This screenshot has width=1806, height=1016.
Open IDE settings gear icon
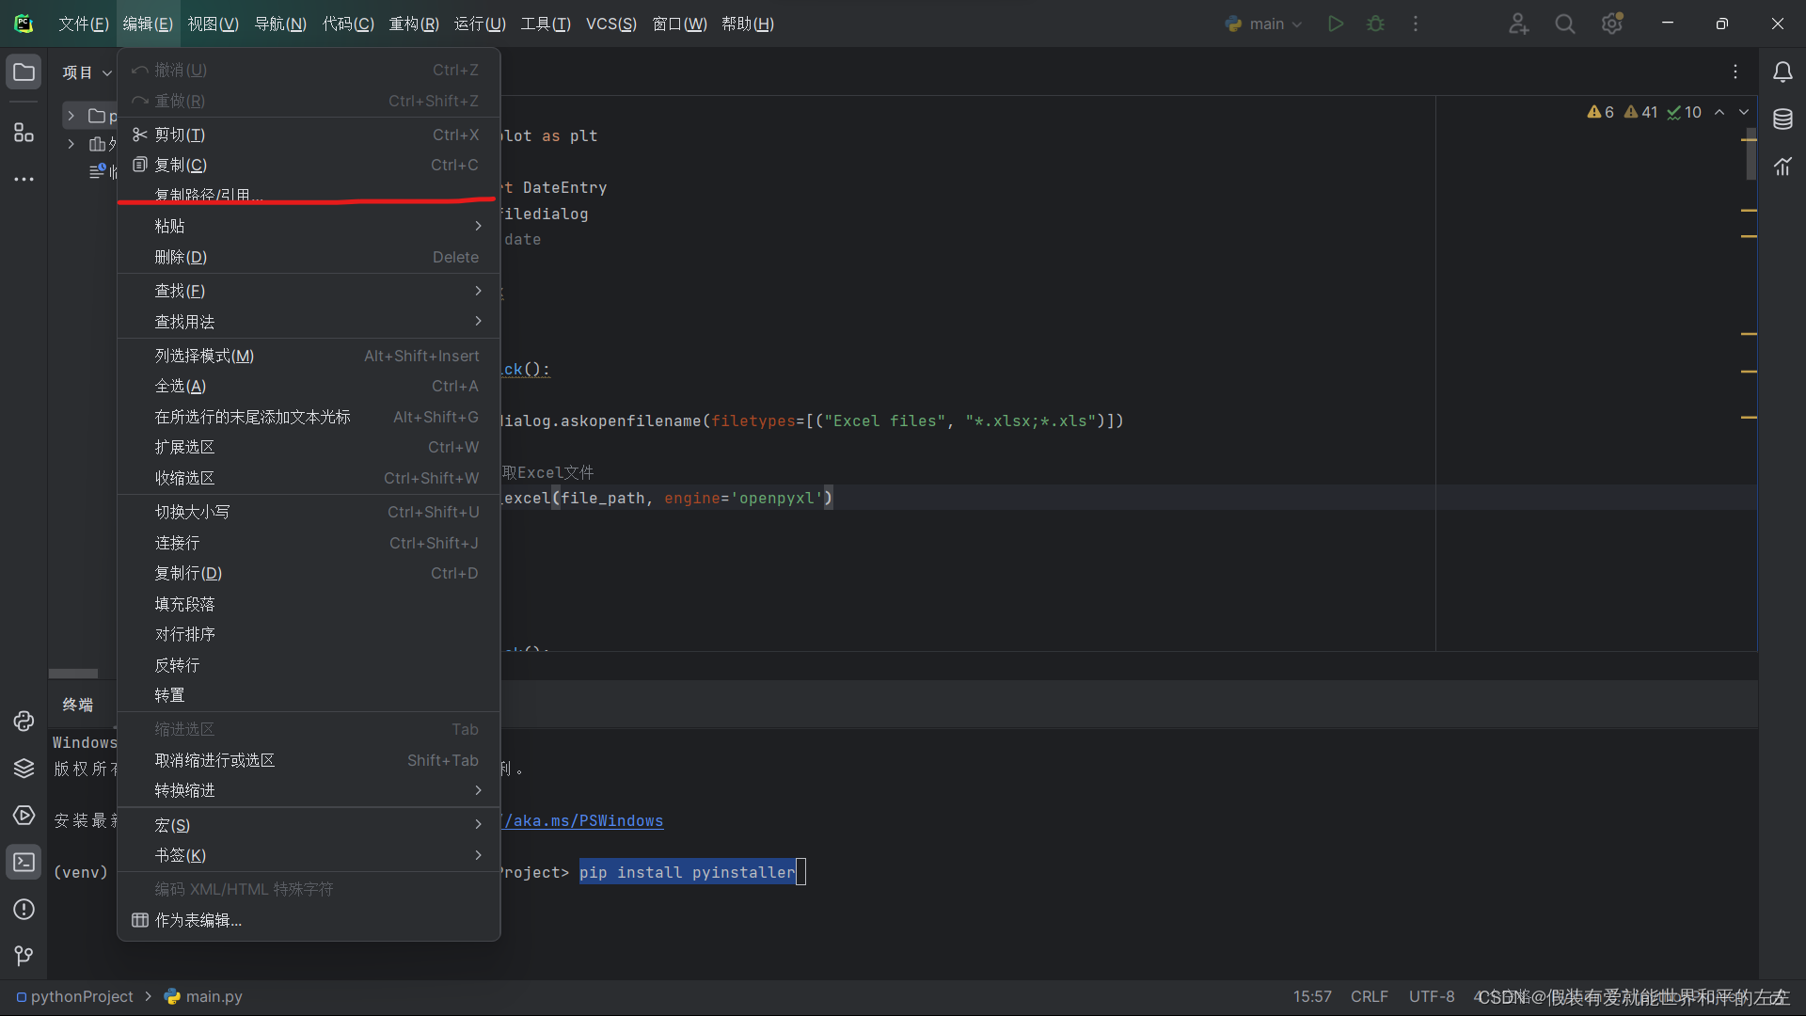click(x=1612, y=24)
